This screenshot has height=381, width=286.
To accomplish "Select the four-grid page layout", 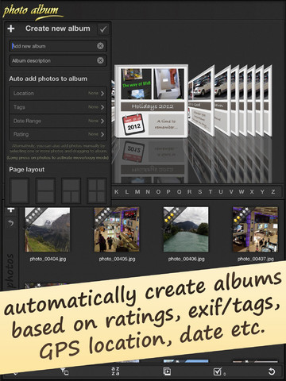I will (97, 190).
